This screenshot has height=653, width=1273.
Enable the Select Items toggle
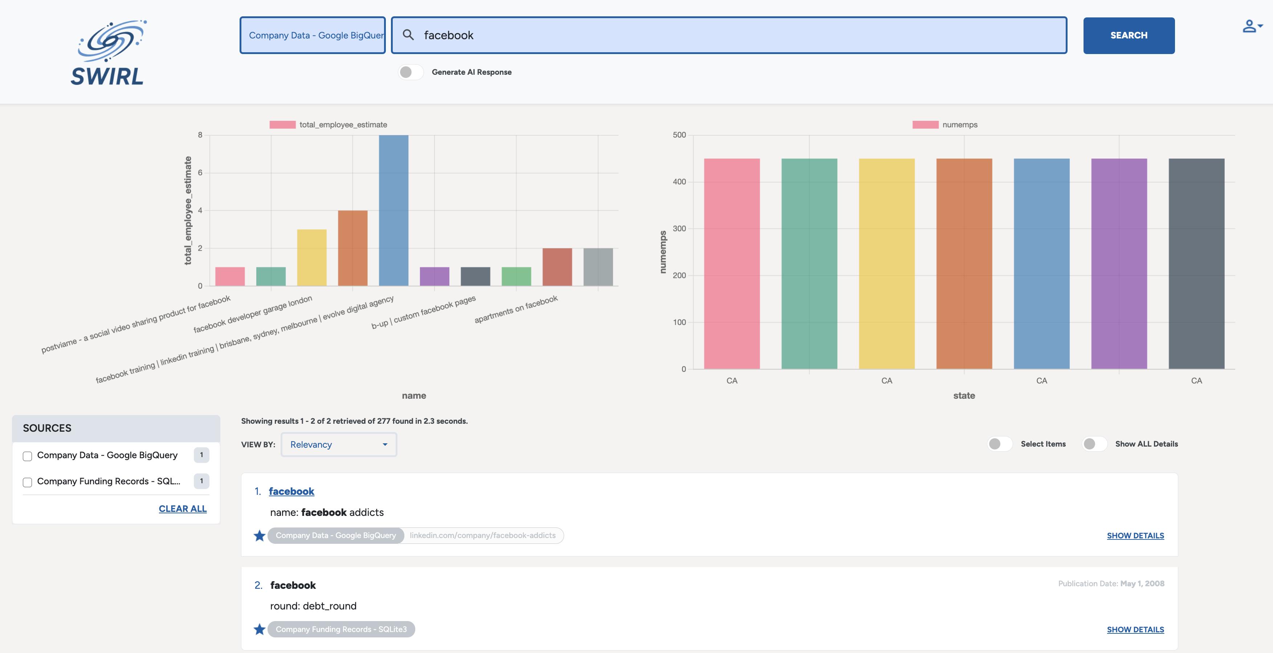1000,444
